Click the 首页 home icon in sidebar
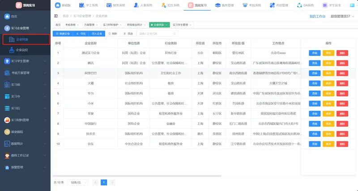This screenshot has width=358, height=191. click(7, 17)
